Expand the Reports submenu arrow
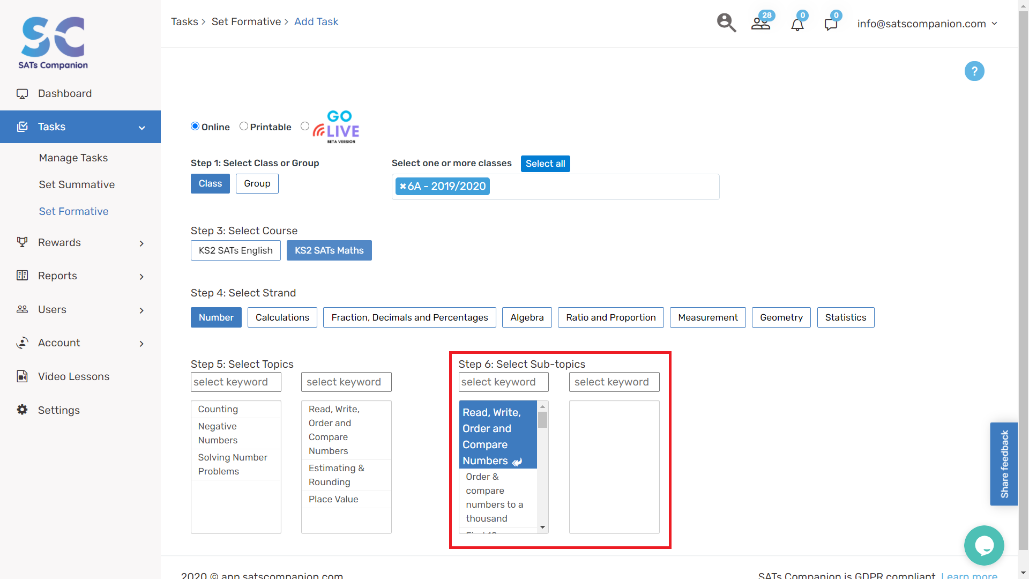 (141, 277)
